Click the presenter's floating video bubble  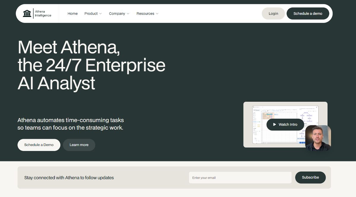(x=318, y=138)
